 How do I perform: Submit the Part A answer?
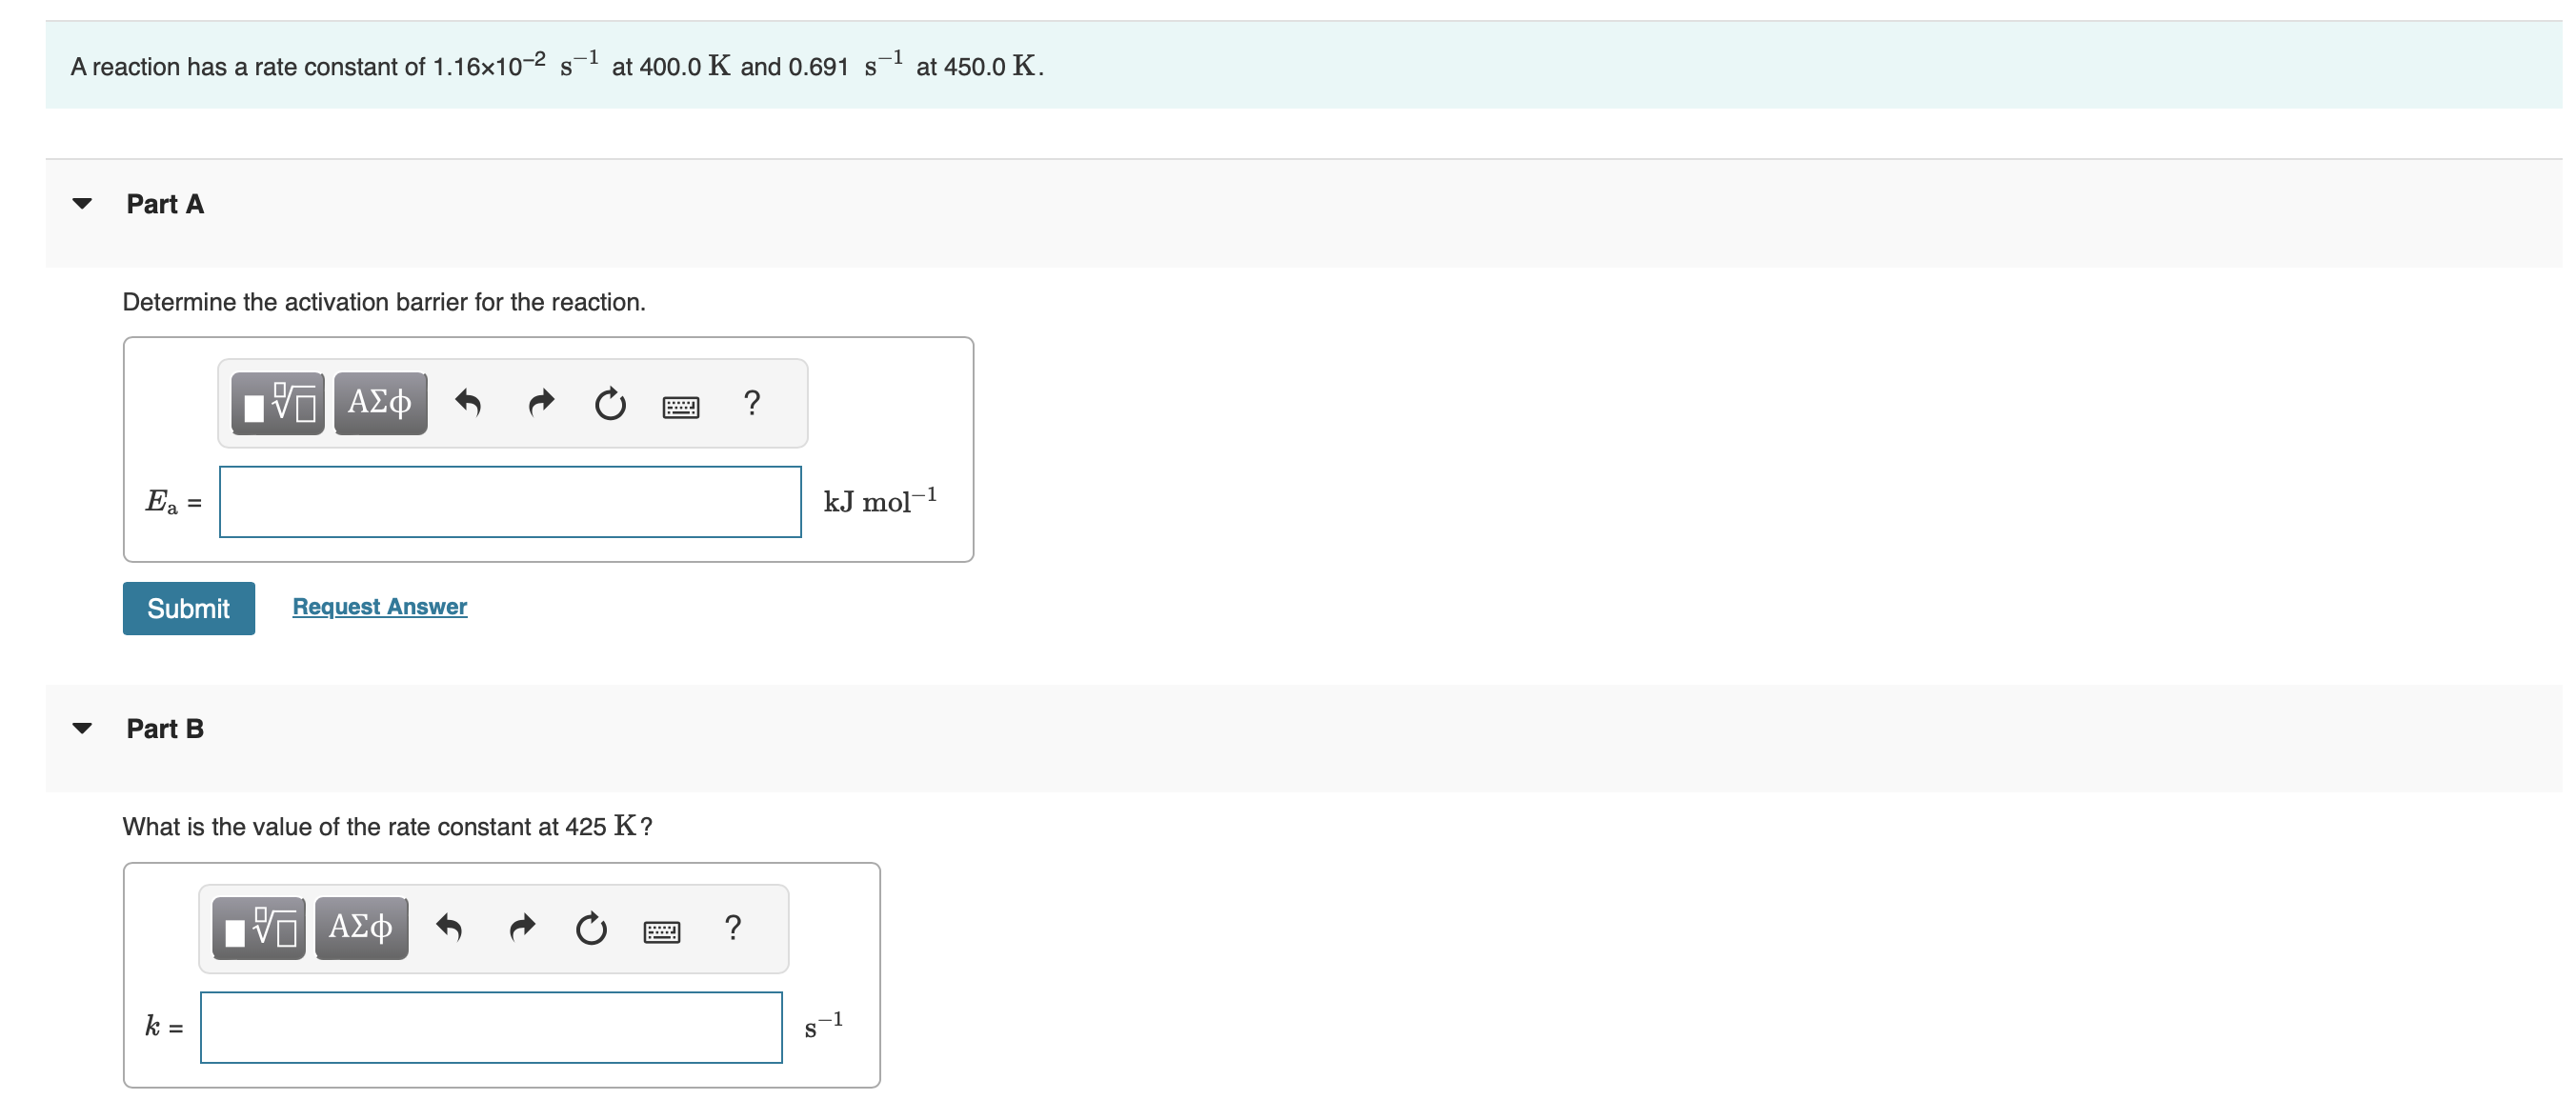pos(188,607)
